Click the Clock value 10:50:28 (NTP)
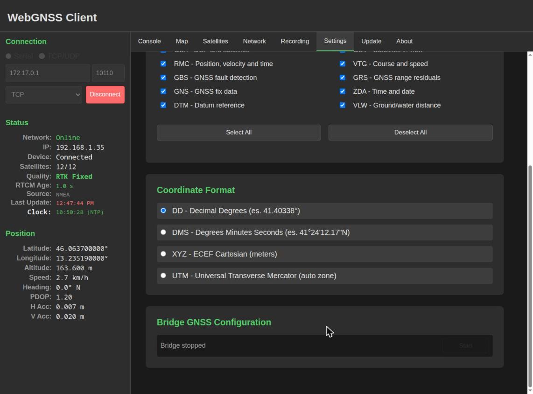The width and height of the screenshot is (533, 394). (x=79, y=212)
